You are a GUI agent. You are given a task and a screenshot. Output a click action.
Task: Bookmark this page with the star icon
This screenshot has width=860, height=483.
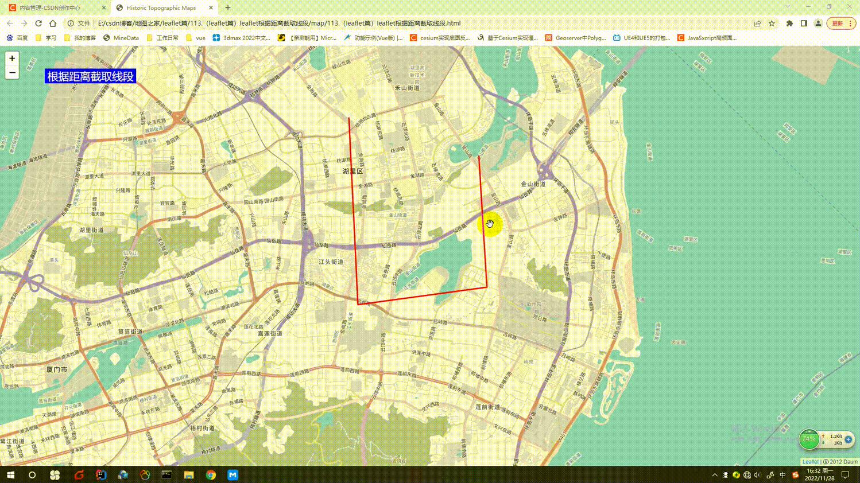click(x=772, y=24)
